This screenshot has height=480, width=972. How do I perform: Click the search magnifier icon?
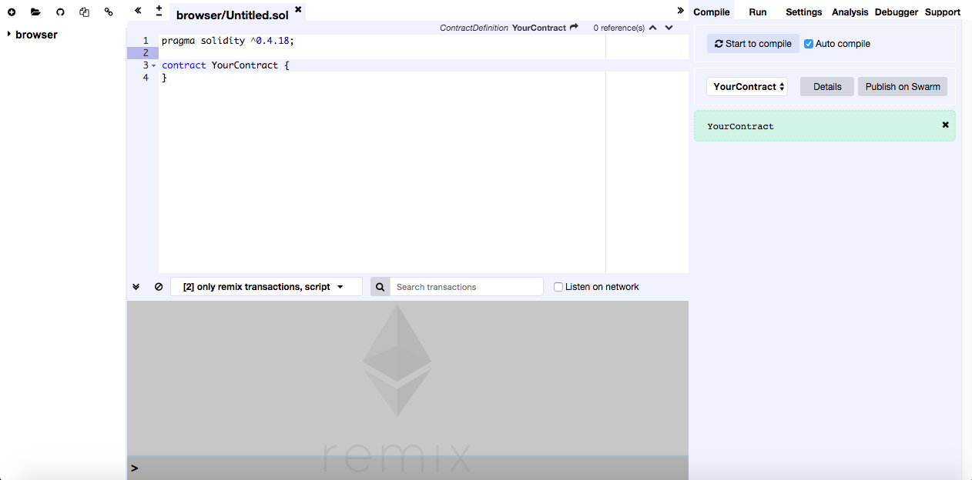(x=380, y=287)
